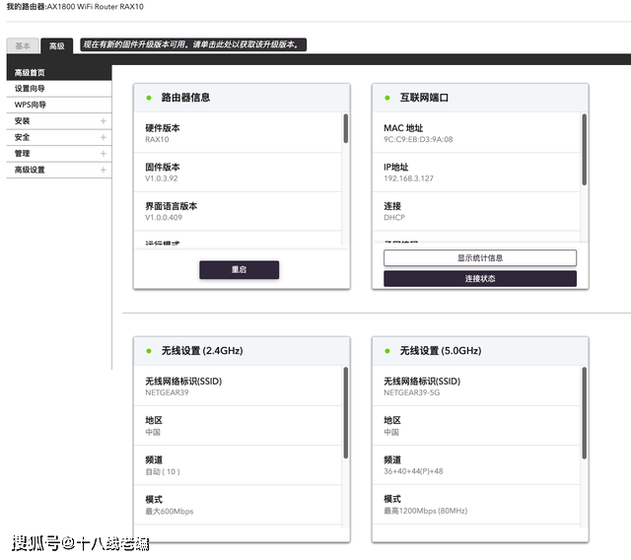631x560 pixels.
Task: Select the 高级 tab
Action: click(x=57, y=45)
